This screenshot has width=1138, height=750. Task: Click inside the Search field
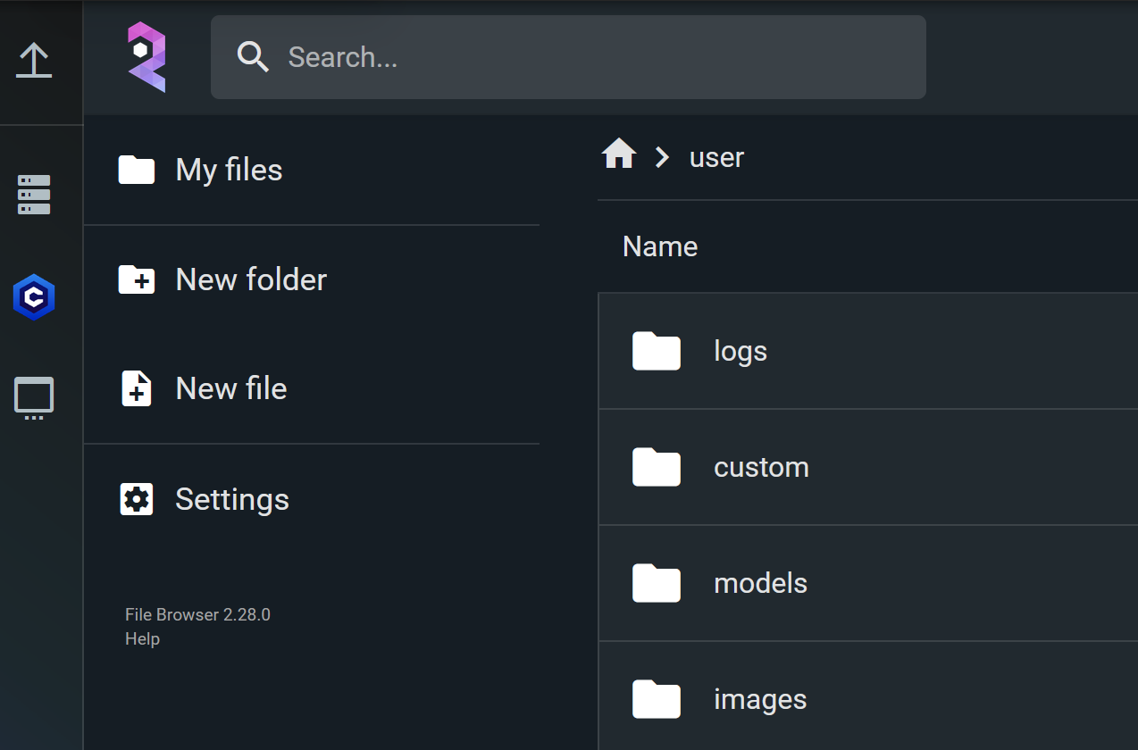[x=568, y=56]
